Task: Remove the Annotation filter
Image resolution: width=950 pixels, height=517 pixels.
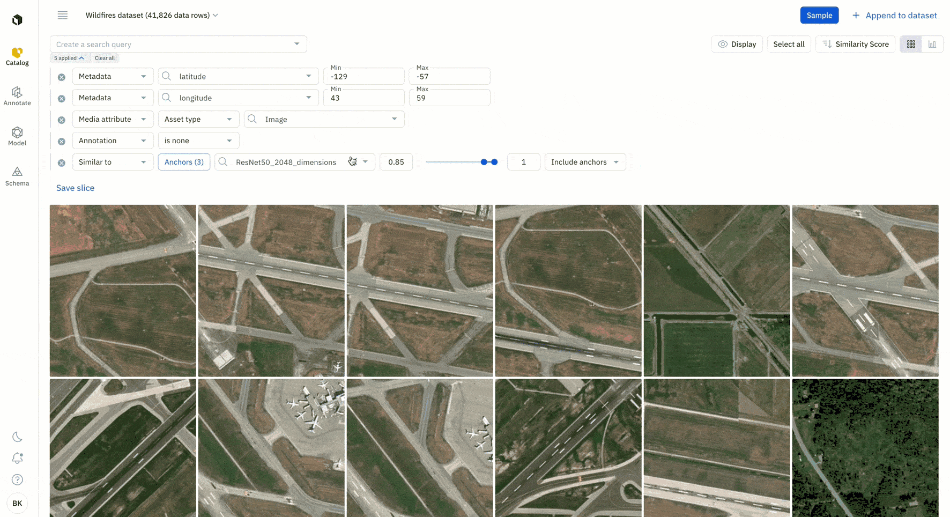Action: point(62,142)
